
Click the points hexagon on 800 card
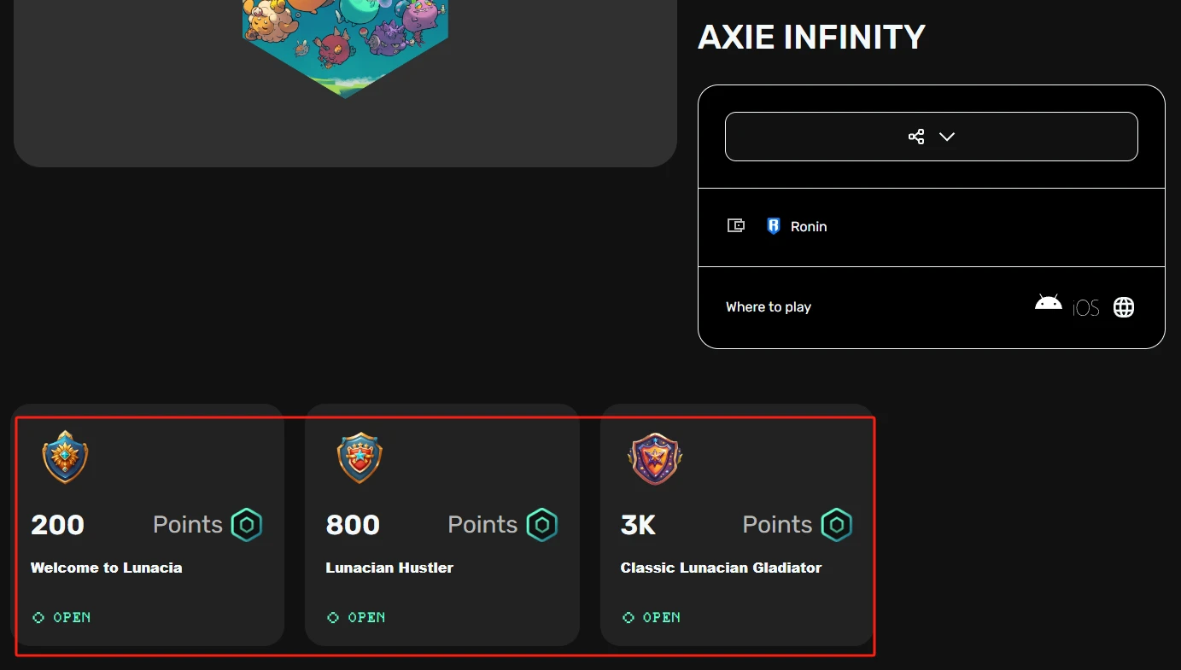tap(541, 525)
